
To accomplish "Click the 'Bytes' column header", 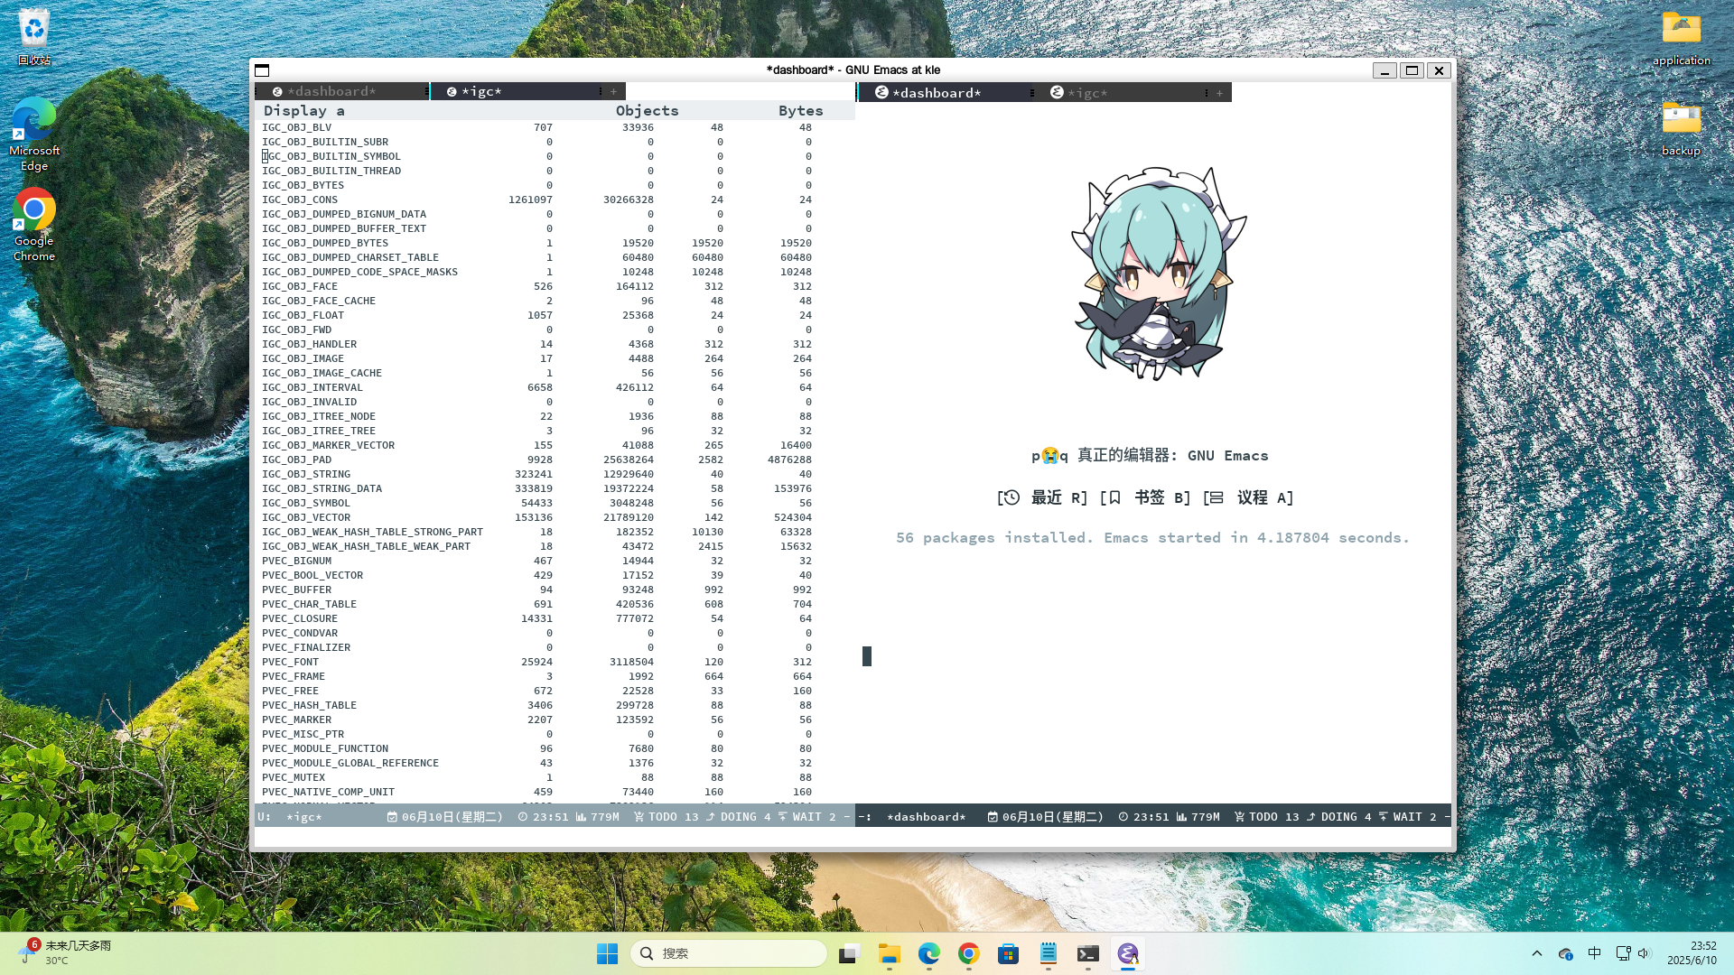I will 800,110.
